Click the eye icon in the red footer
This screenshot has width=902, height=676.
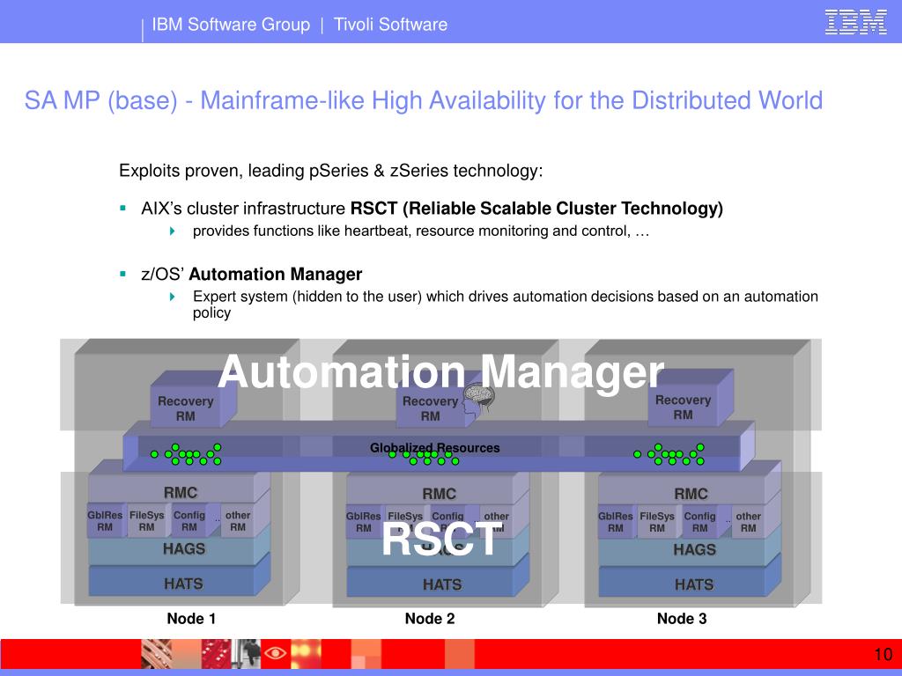tap(275, 653)
